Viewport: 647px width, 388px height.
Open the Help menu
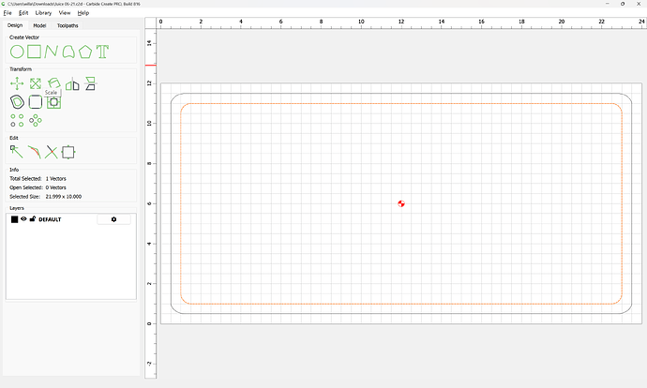pyautogui.click(x=83, y=13)
